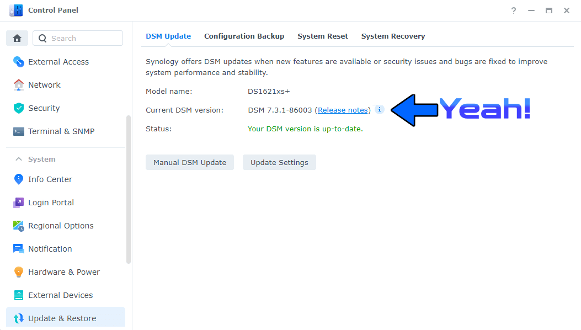Open Hardware & Power settings
Viewport: 581px width, 330px height.
tap(18, 272)
